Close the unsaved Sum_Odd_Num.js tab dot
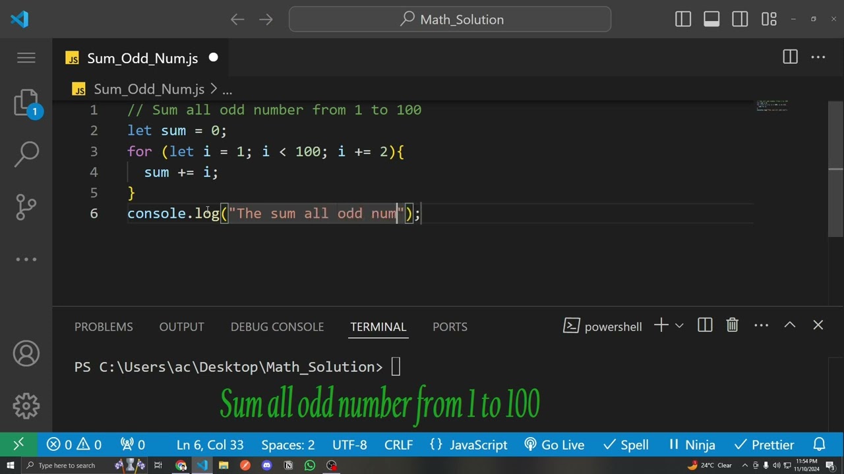Viewport: 844px width, 474px height. point(213,57)
